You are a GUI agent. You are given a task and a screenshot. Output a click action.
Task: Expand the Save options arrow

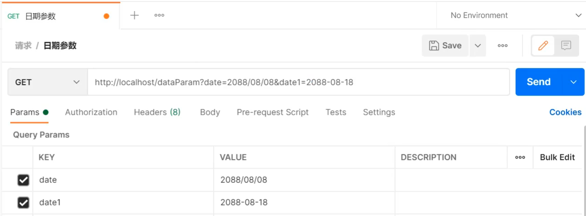(x=478, y=45)
